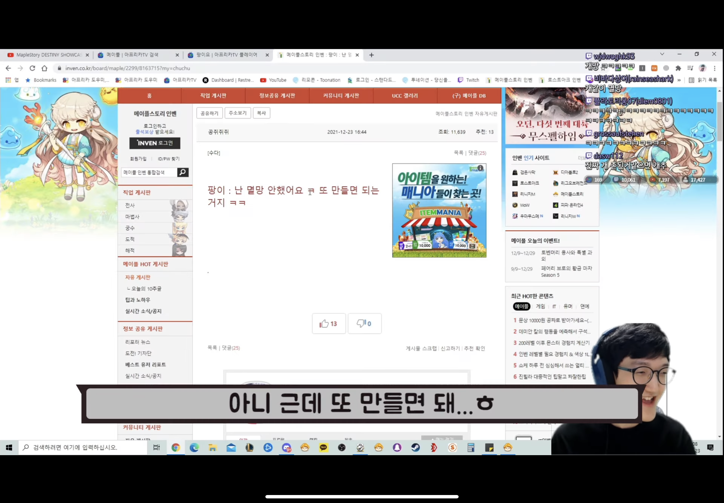Screen dimensions: 724x503
Task: Click the ID/PW 찾기 link
Action: point(169,159)
